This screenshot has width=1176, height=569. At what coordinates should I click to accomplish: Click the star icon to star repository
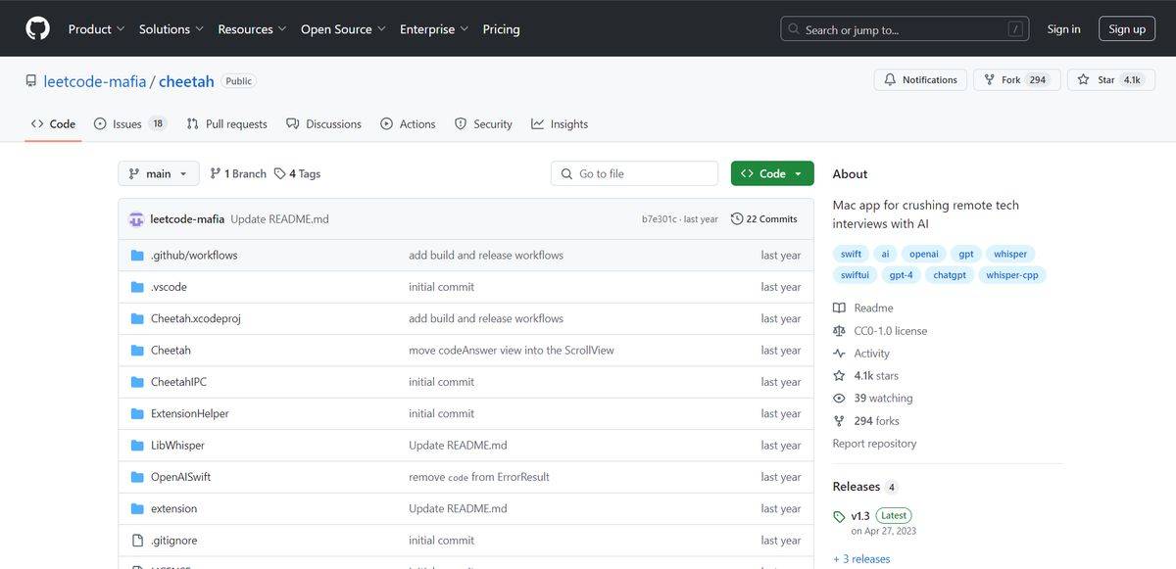[x=1083, y=80]
